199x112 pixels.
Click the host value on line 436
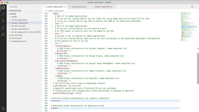pos(62,24)
